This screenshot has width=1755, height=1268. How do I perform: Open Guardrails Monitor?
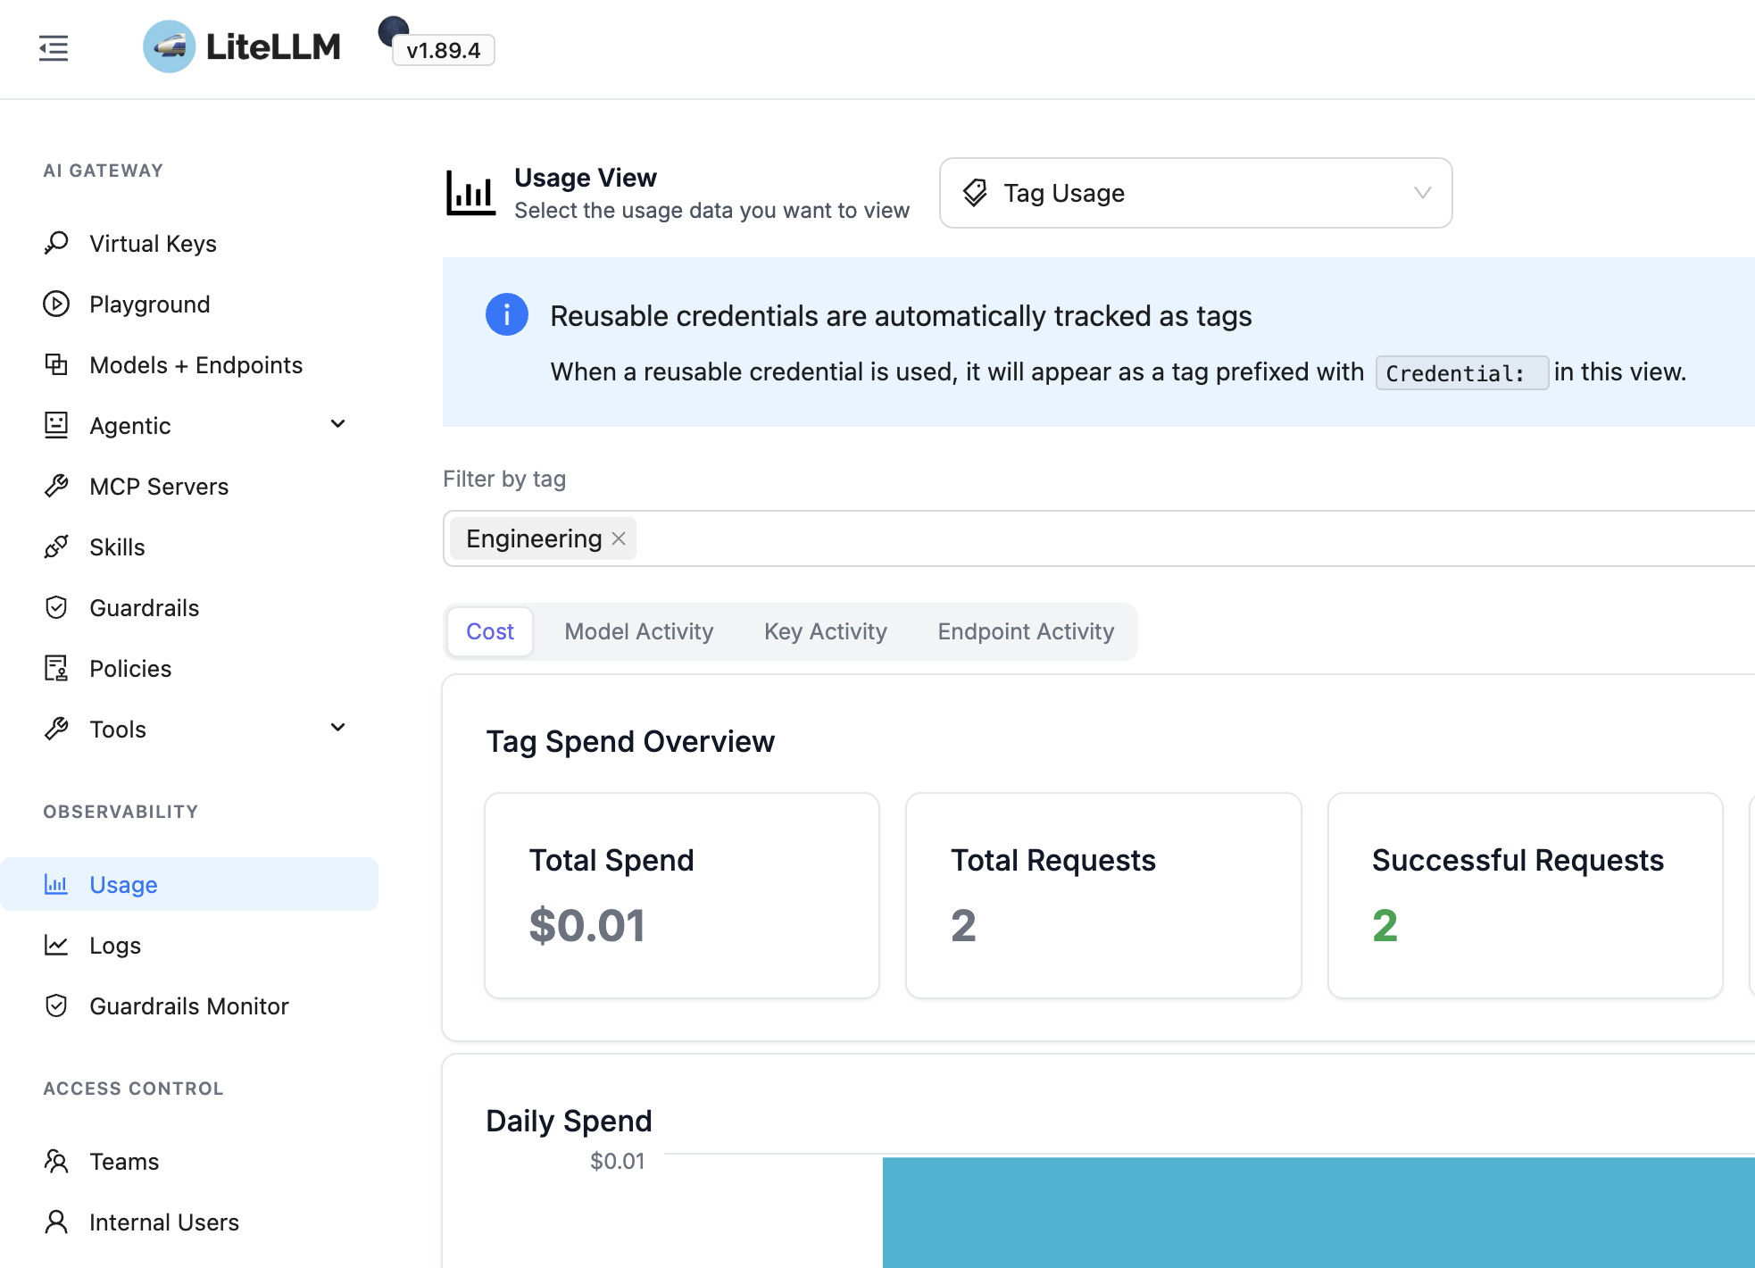[189, 1005]
